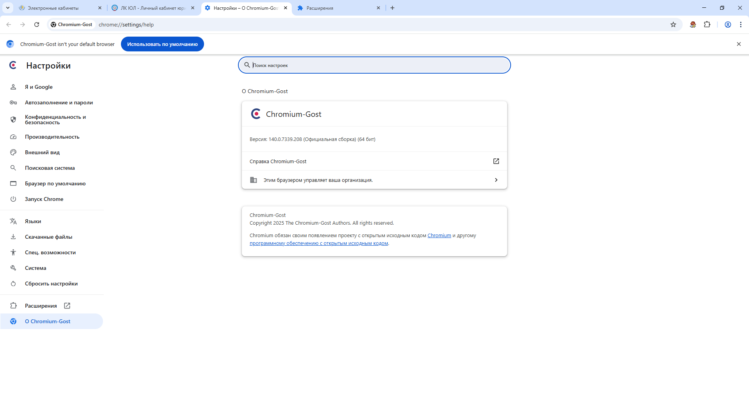Screen dimensions: 749x405
Task: Close the ЛК ЮЛ tab
Action: 193,8
